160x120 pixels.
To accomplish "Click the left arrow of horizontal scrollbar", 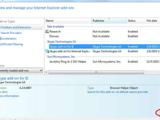I will [x=46, y=72].
